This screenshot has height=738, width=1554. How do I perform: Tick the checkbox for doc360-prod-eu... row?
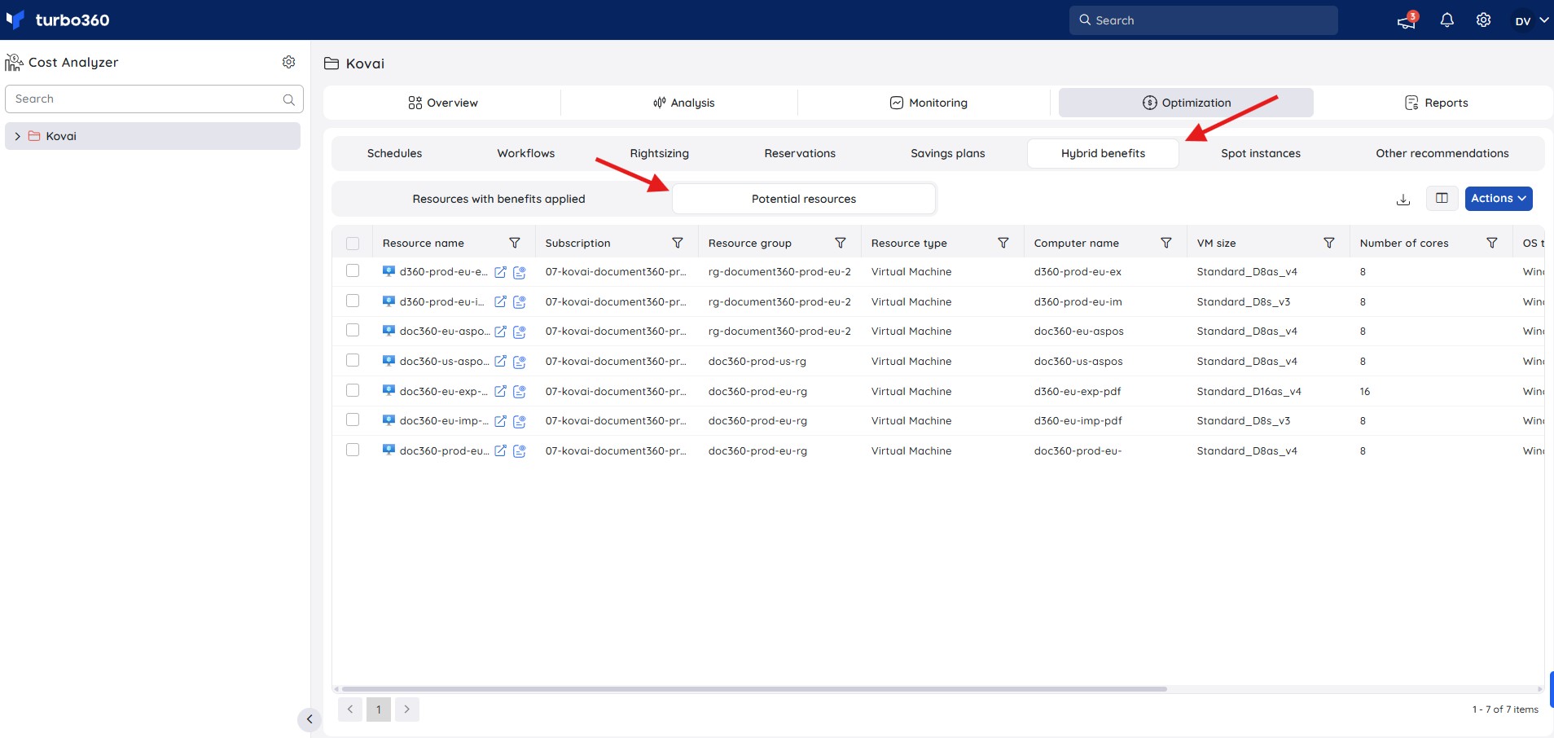coord(353,450)
